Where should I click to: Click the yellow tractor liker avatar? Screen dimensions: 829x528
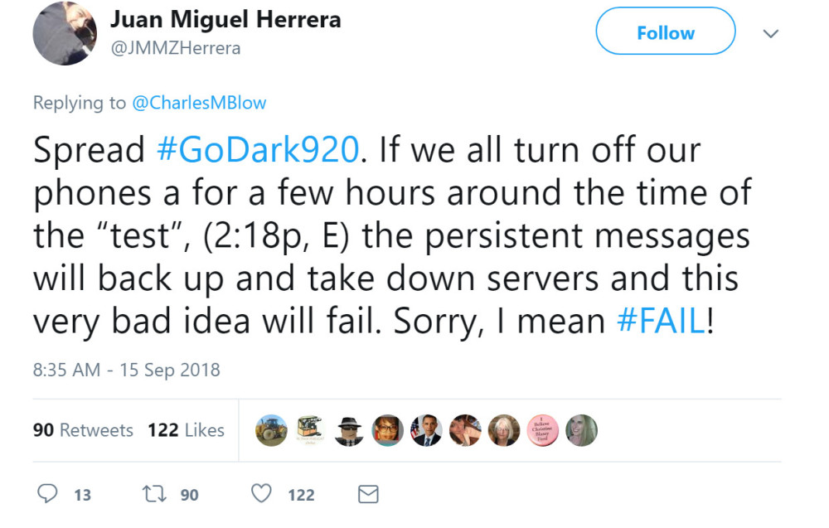tap(271, 430)
